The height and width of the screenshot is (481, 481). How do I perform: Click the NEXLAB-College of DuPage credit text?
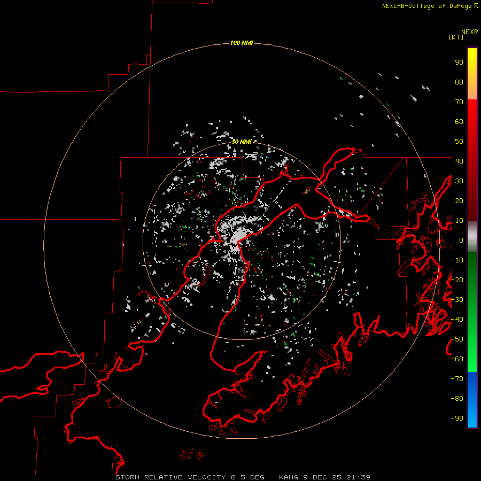tap(430, 6)
